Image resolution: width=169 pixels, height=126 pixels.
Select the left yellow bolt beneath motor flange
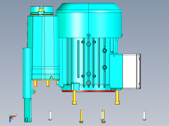74,98
